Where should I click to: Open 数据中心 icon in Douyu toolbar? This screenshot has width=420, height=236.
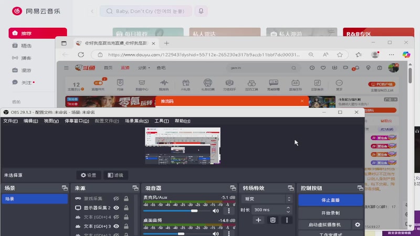pyautogui.click(x=142, y=85)
